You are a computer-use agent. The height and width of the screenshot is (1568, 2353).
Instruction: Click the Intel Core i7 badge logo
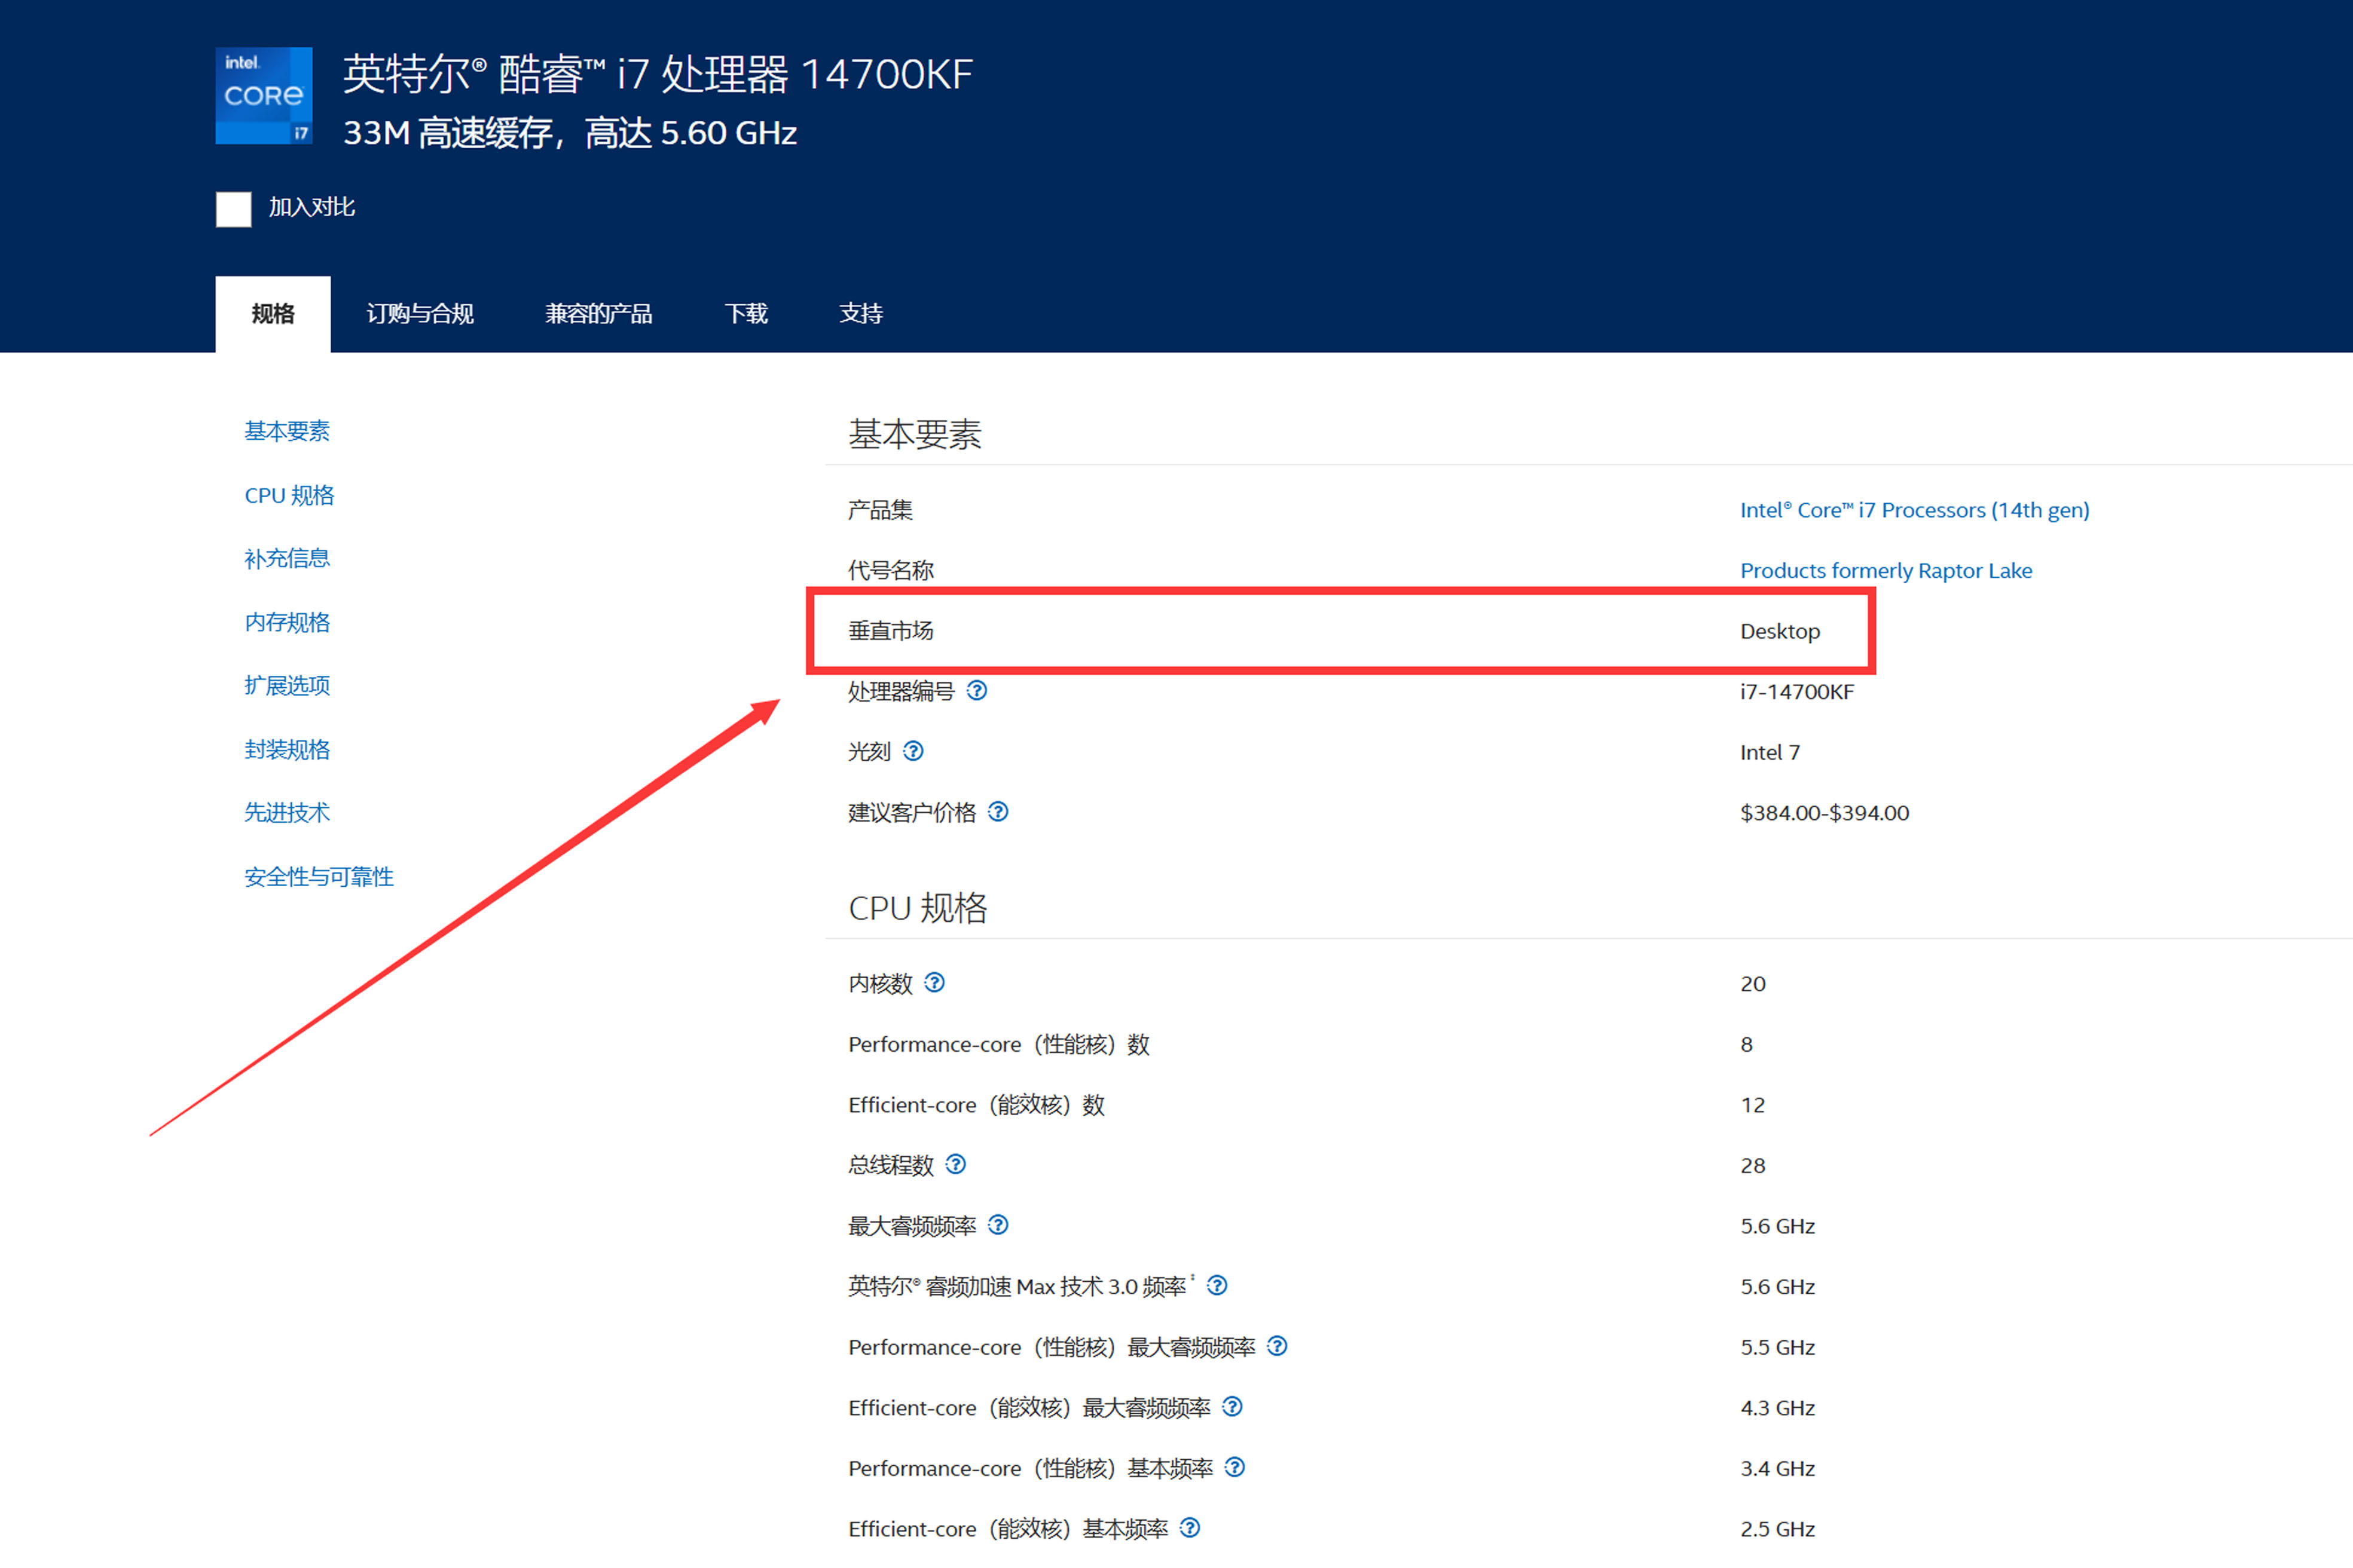[264, 96]
